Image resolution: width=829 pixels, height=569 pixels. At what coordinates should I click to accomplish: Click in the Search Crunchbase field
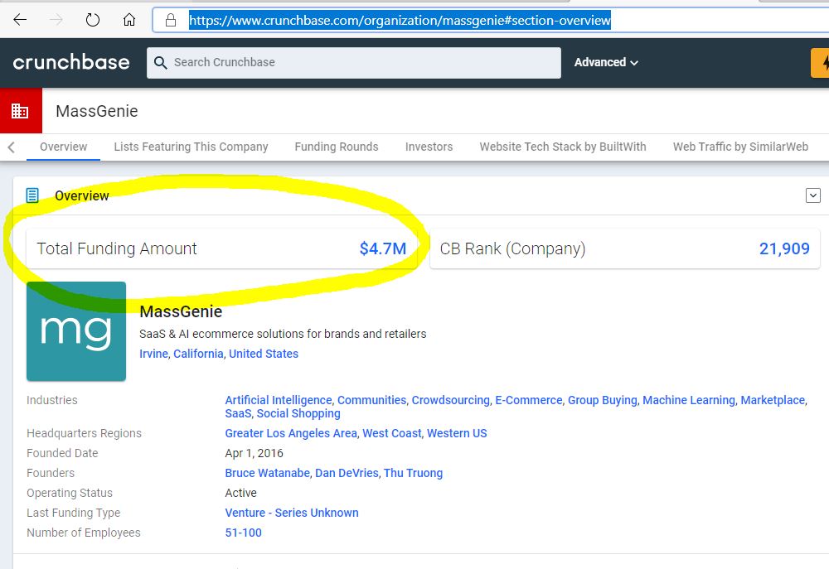356,62
